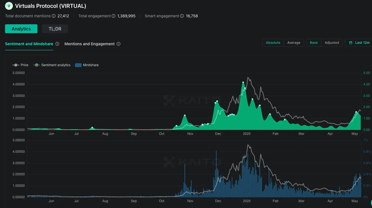Switch to Sentiment and Mindshare tab

click(x=29, y=44)
